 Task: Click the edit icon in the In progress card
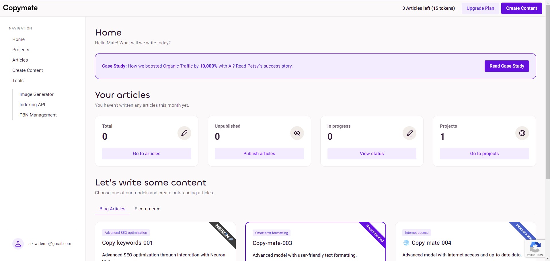point(409,133)
